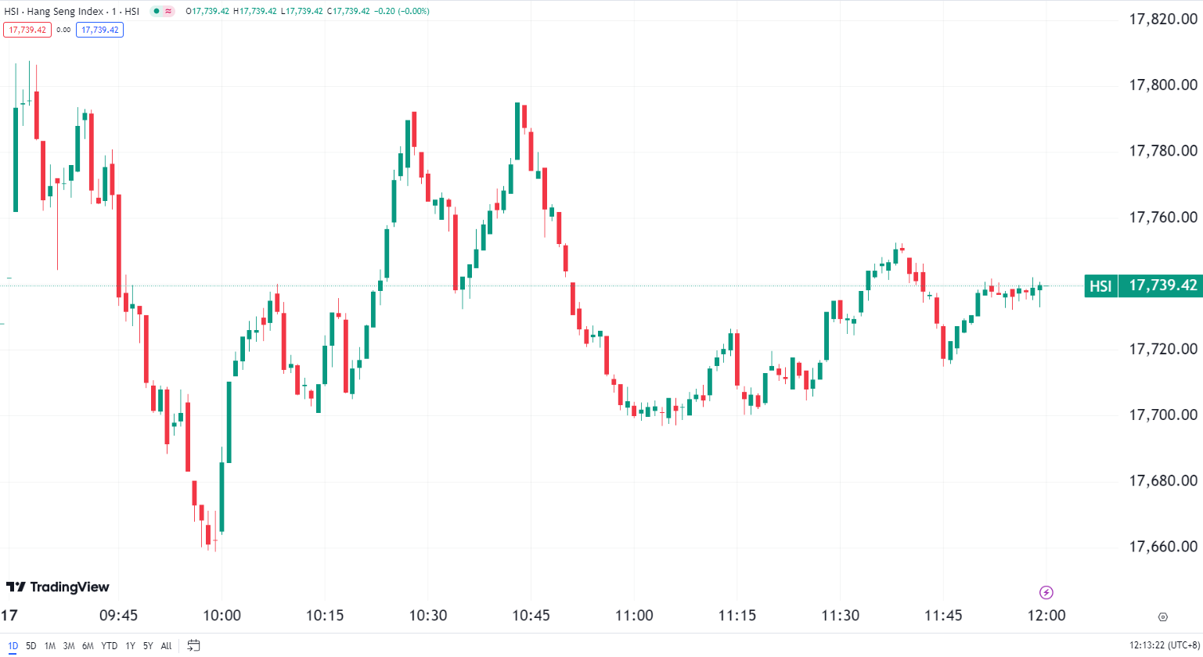Open the time axis settings gear

1162,617
